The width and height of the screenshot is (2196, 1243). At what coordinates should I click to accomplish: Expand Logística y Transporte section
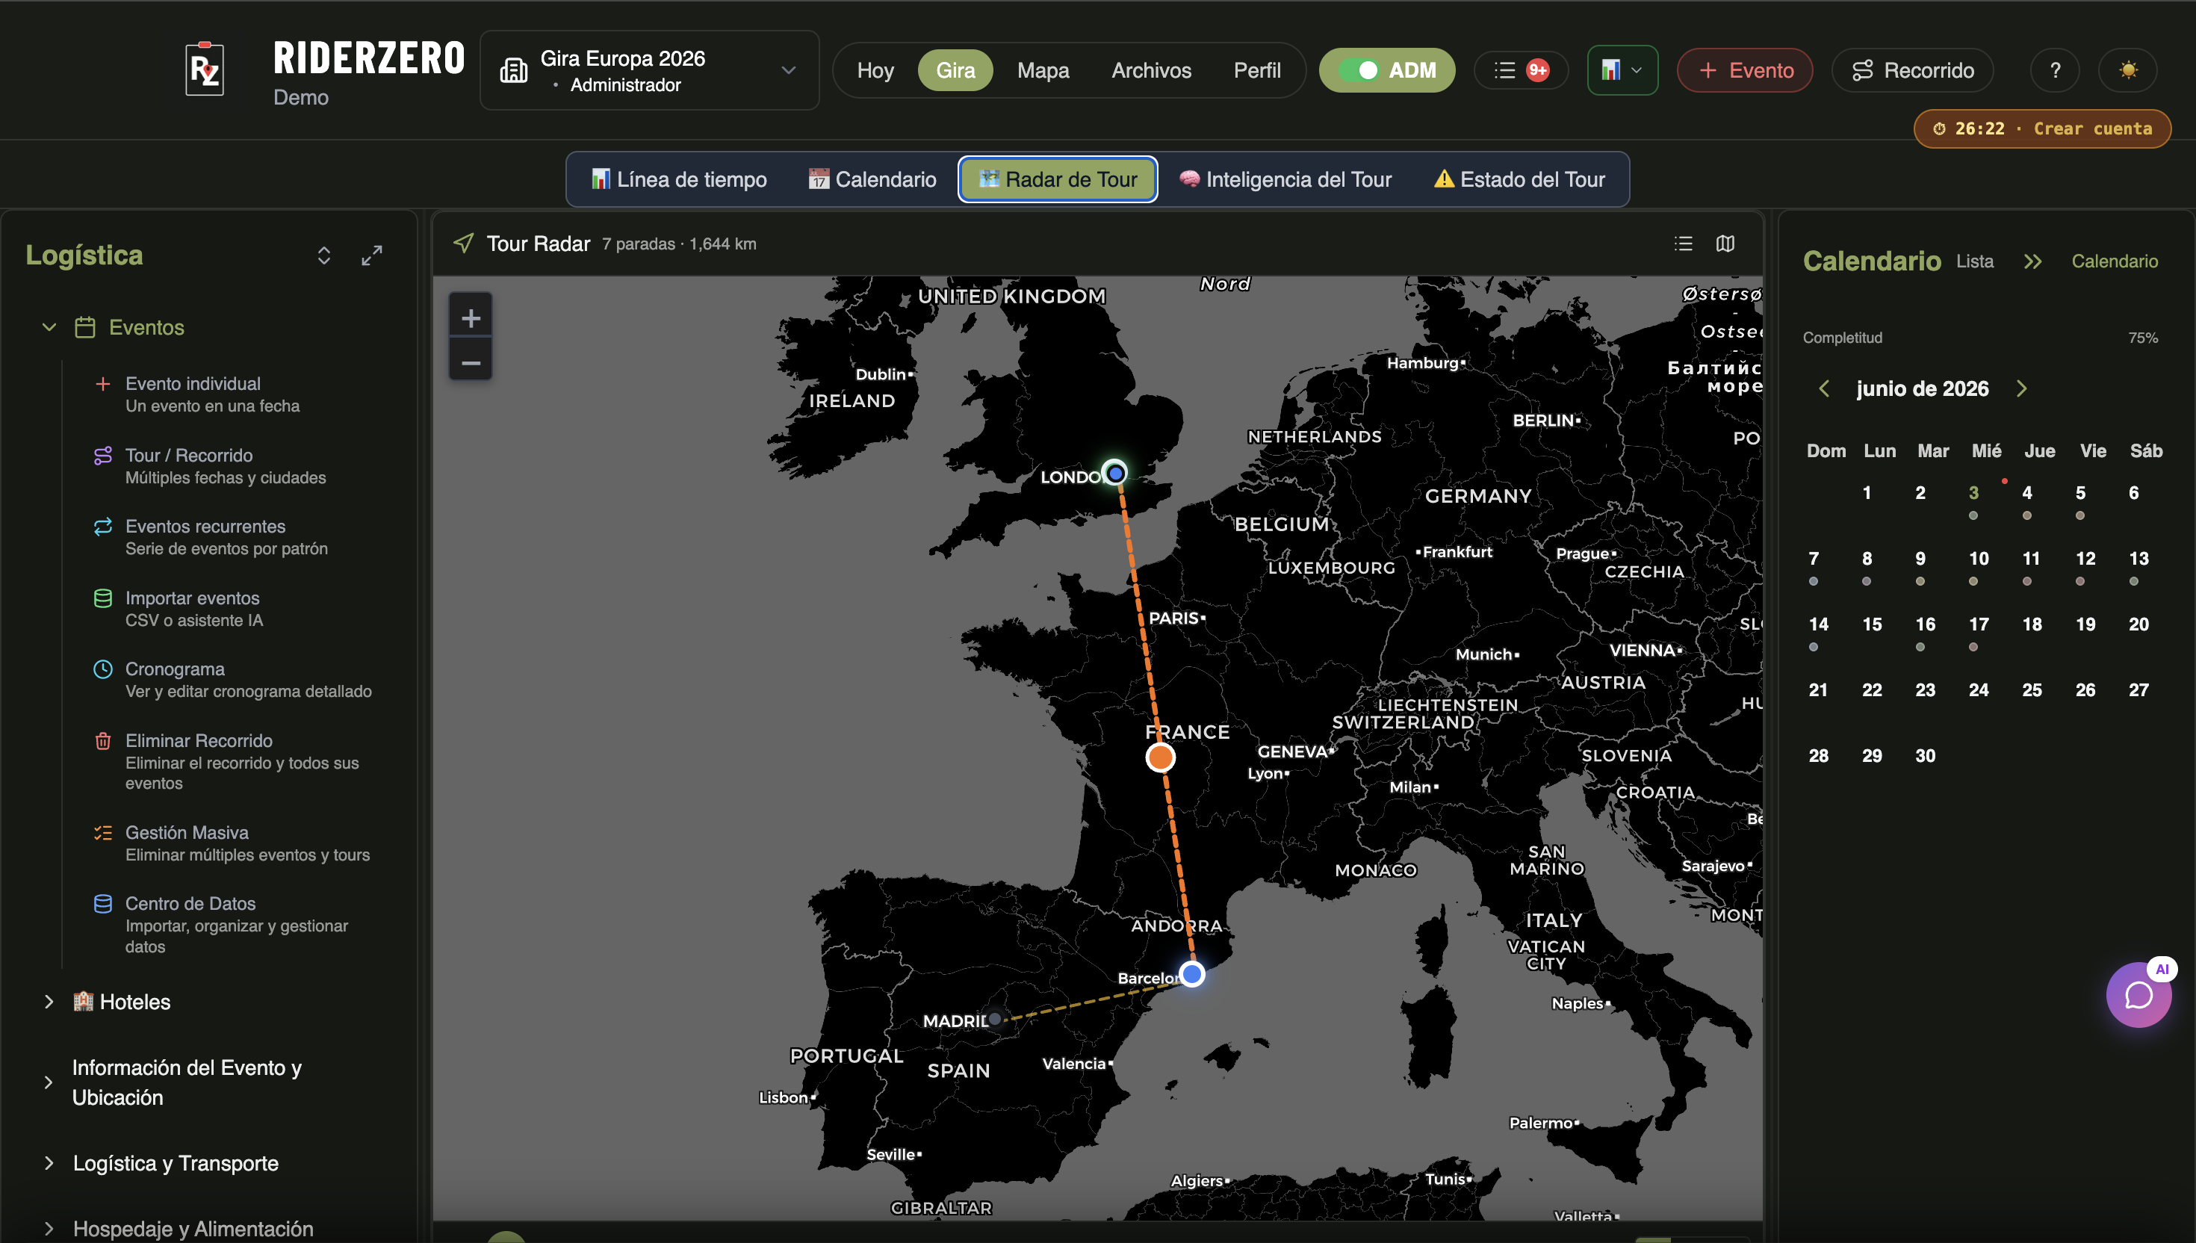click(49, 1163)
